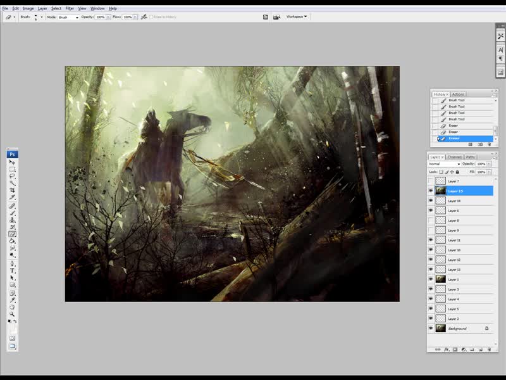Show Layer 8 via visibility box

(x=431, y=220)
